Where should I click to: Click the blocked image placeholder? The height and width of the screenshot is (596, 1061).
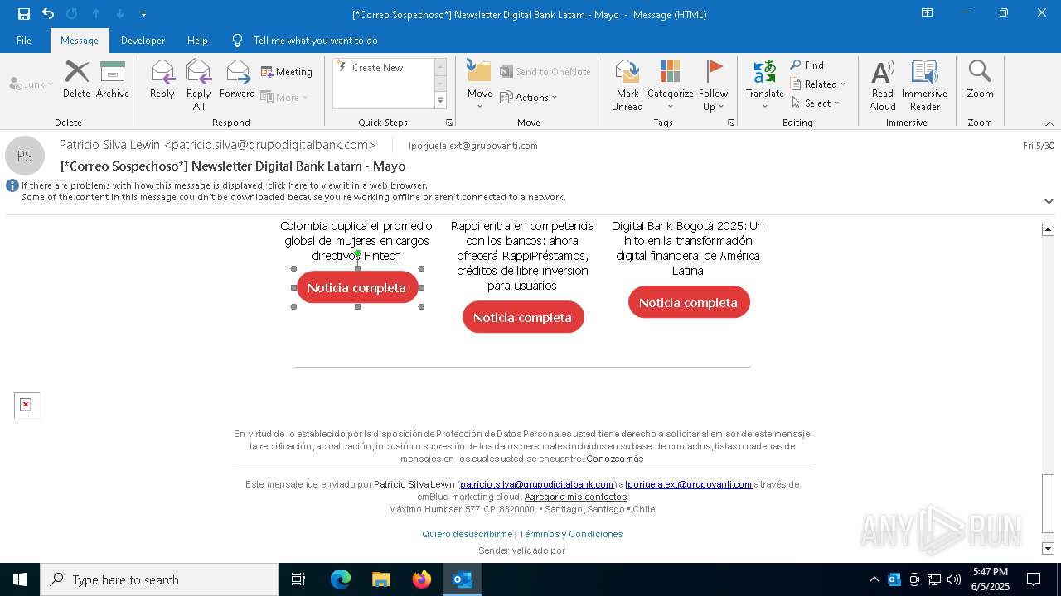pyautogui.click(x=27, y=405)
